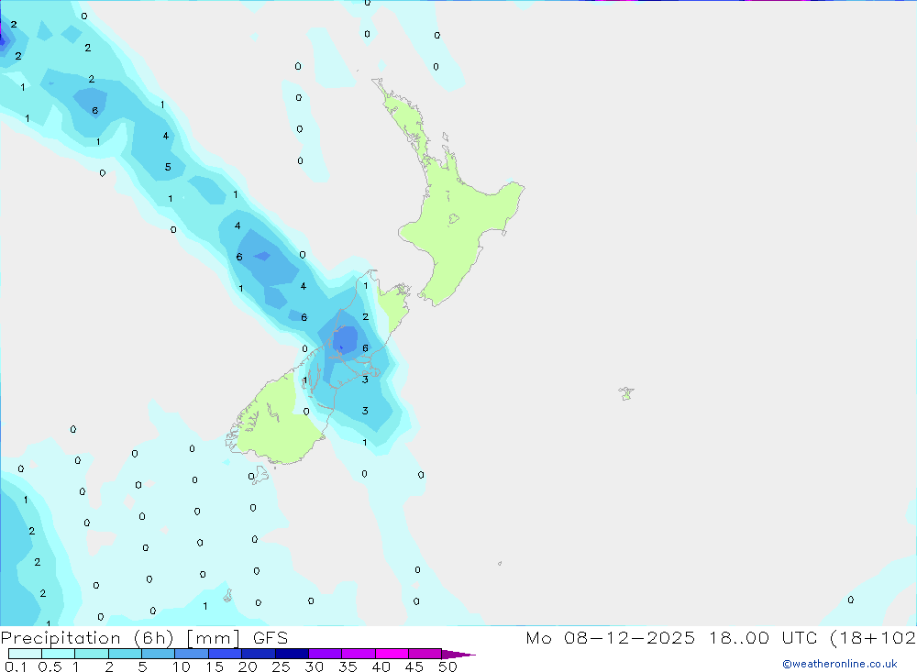Image resolution: width=917 pixels, height=672 pixels.
Task: Click the 35–40 mm purple legend swatch
Action: click(x=359, y=654)
